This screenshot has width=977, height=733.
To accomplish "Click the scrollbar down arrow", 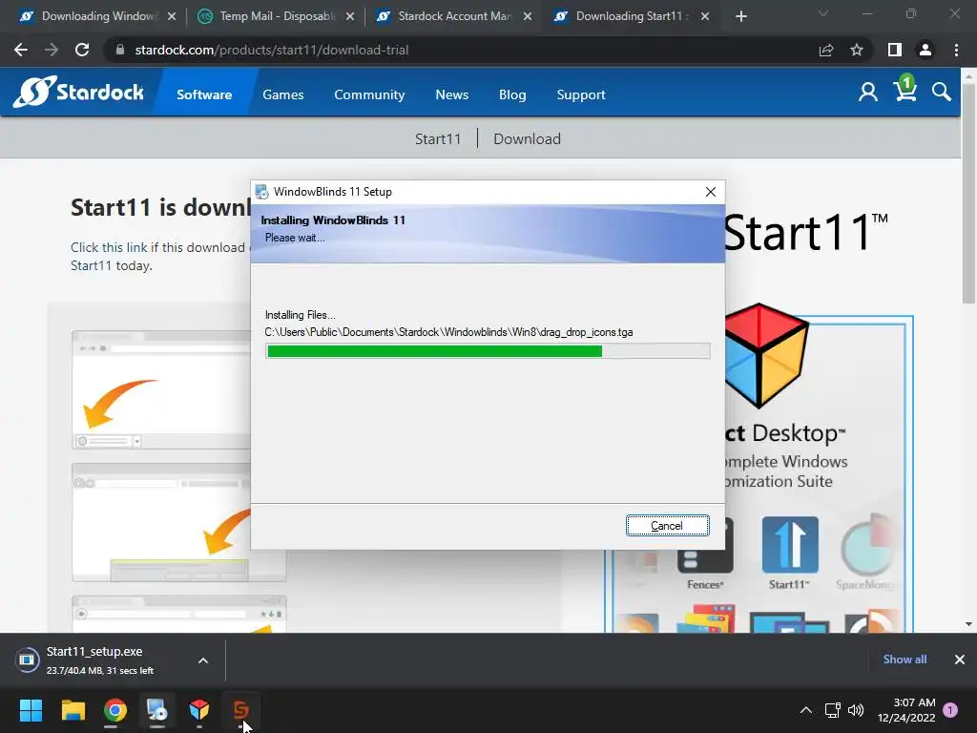I will point(968,624).
